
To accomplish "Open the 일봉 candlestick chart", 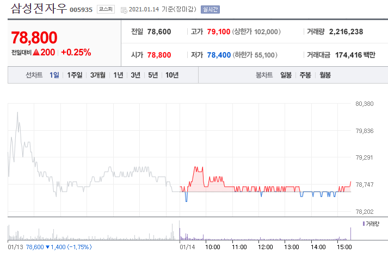I will click(x=286, y=75).
